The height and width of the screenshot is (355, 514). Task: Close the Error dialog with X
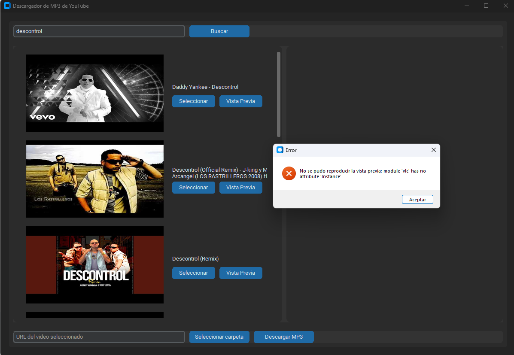coord(433,150)
